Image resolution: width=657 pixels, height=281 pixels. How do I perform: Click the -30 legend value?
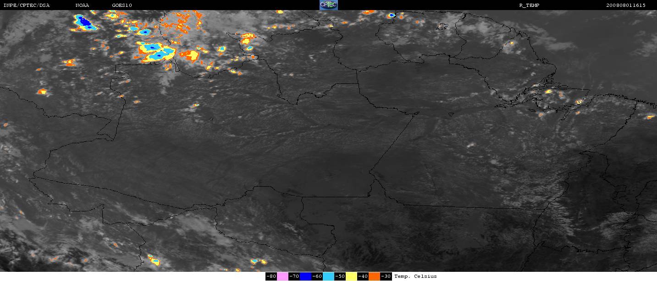386,276
